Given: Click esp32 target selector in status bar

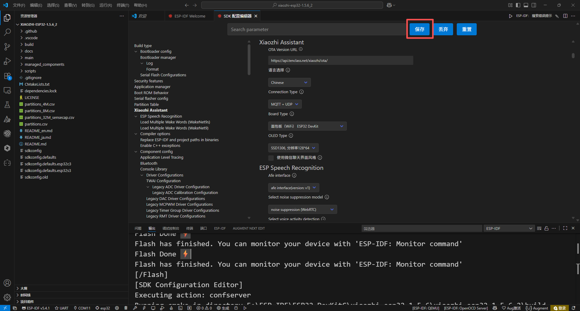Looking at the screenshot, I should (x=103, y=308).
